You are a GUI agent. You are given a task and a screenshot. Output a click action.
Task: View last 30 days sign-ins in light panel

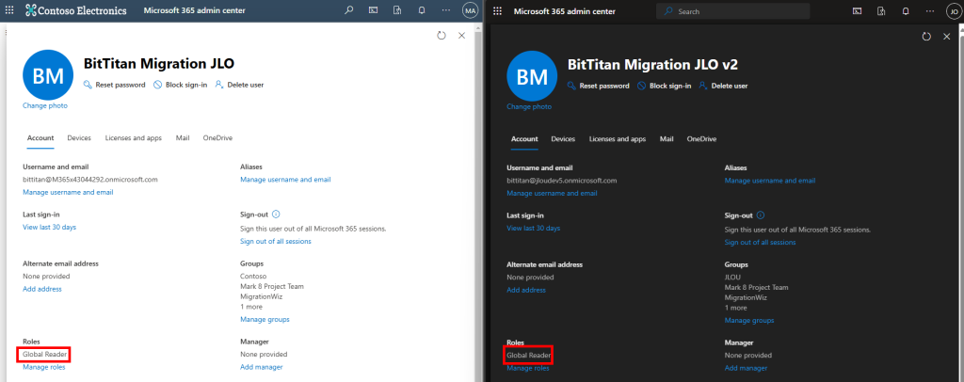click(49, 228)
